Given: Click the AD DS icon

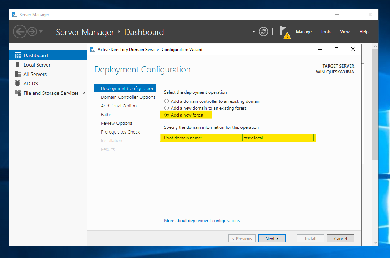Looking at the screenshot, I should (x=18, y=83).
